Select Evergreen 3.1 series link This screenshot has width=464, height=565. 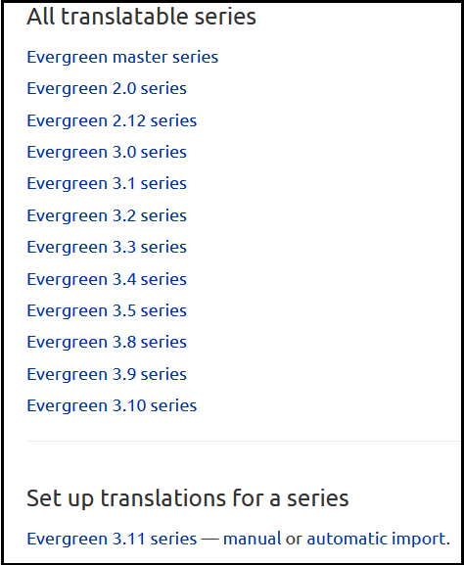(x=107, y=184)
